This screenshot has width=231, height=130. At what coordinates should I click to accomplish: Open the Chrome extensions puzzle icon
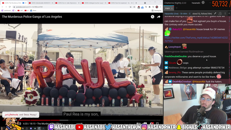click(x=149, y=7)
